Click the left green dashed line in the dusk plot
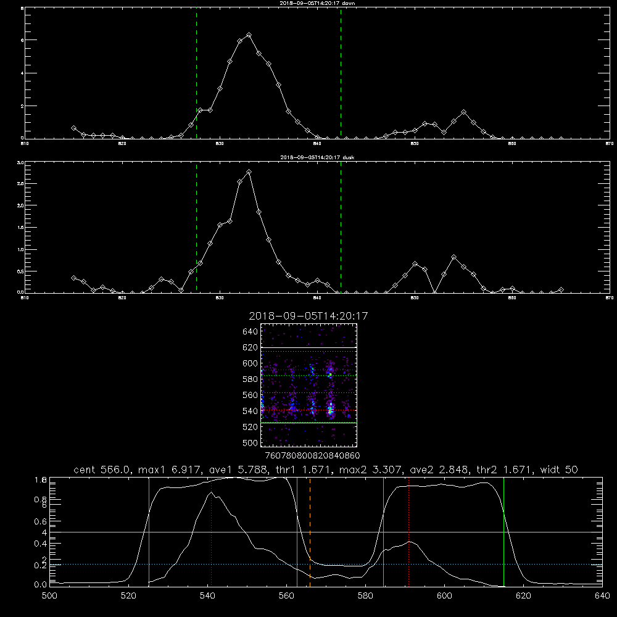The width and height of the screenshot is (617, 617). [196, 227]
